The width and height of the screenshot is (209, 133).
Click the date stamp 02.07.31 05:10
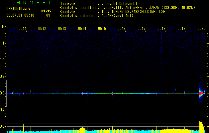pyautogui.click(x=20, y=15)
